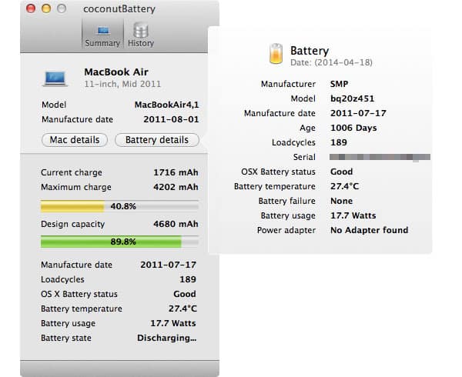
Task: Click the yellow battery icon in popover
Action: click(275, 54)
